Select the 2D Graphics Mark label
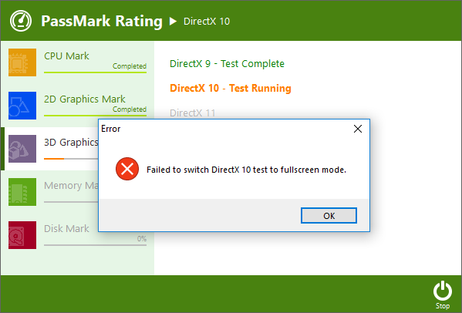This screenshot has width=462, height=313. click(85, 99)
